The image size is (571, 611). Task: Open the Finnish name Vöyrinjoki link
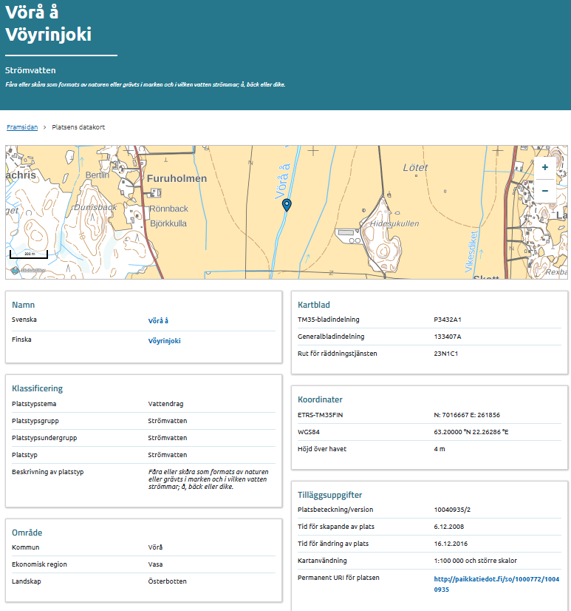pos(164,341)
